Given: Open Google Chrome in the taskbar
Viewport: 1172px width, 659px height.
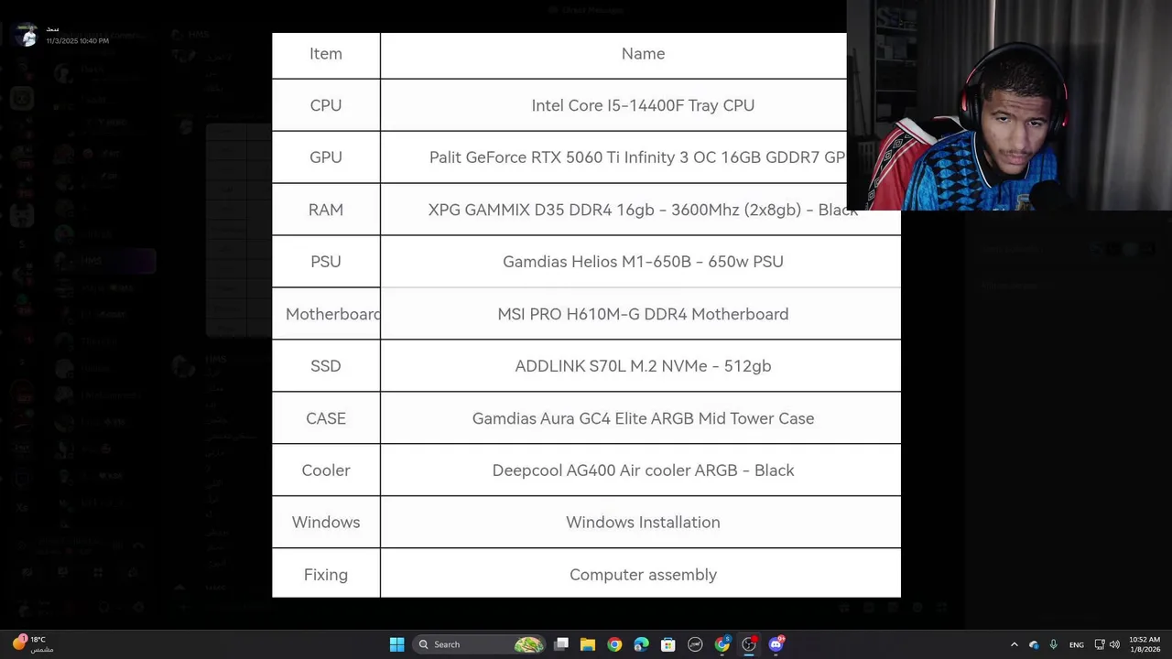Looking at the screenshot, I should 614,644.
